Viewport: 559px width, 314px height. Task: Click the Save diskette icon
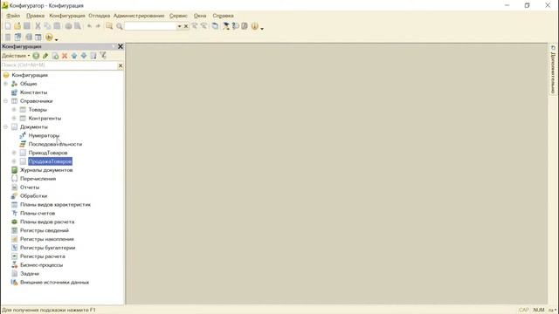coord(27,26)
